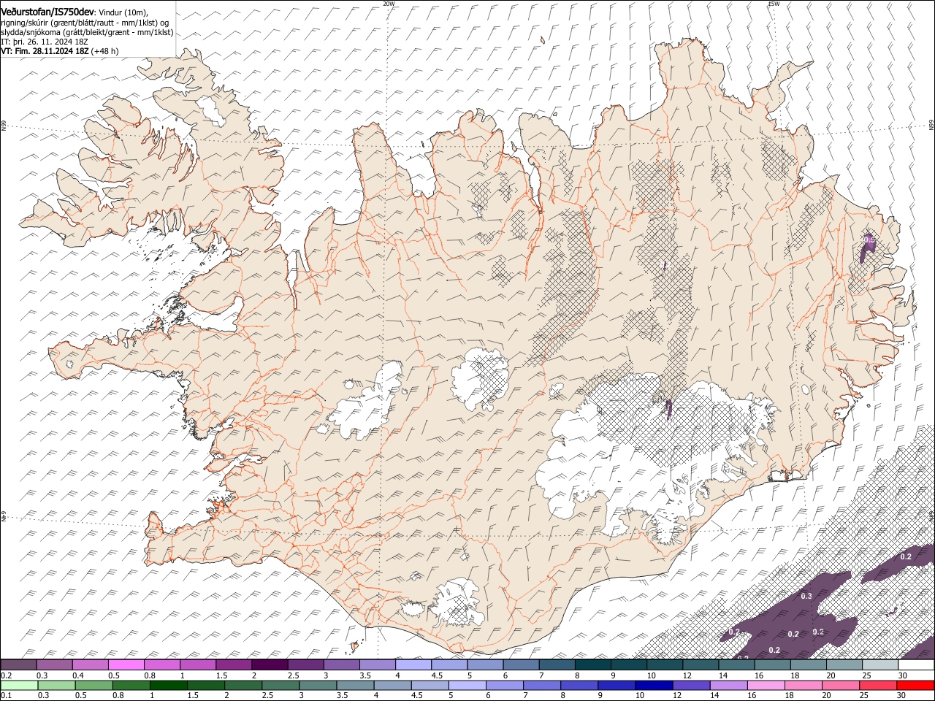The height and width of the screenshot is (701, 935).
Task: Click the "15W" longitude label at the top
Action: (774, 4)
